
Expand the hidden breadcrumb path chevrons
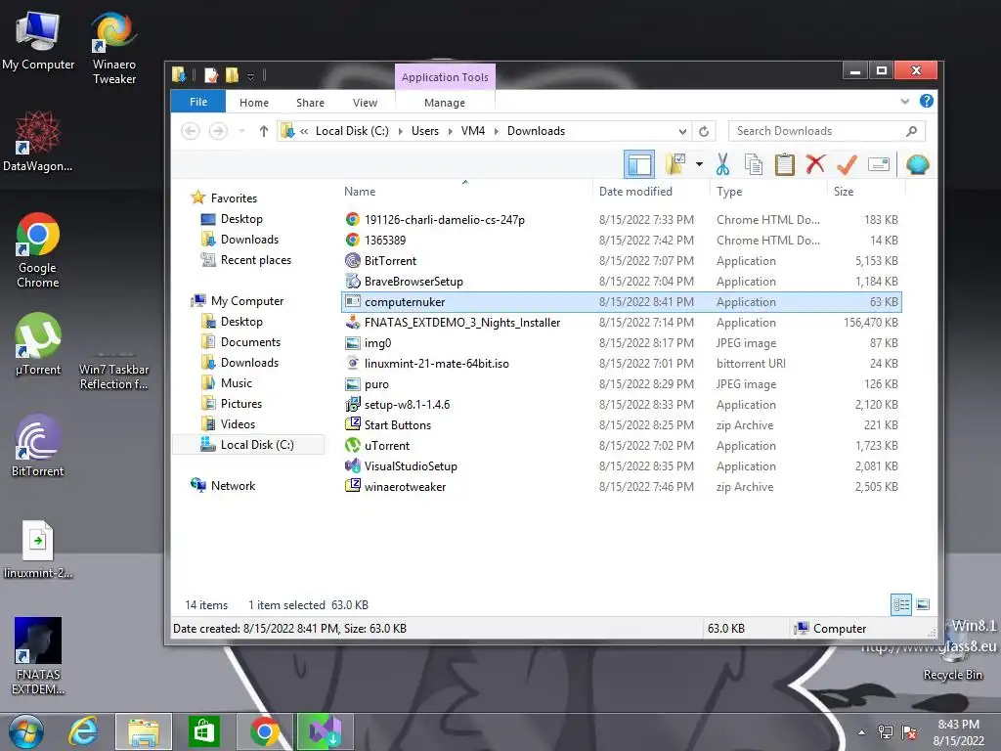[304, 132]
